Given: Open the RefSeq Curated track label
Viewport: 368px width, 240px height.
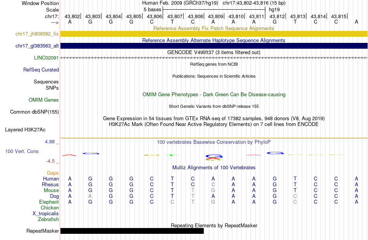Looking at the screenshot, I should pos(41,70).
